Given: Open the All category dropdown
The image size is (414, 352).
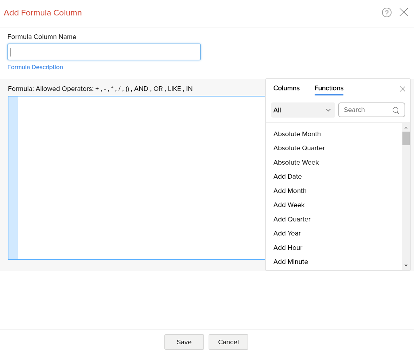Looking at the screenshot, I should (x=303, y=110).
